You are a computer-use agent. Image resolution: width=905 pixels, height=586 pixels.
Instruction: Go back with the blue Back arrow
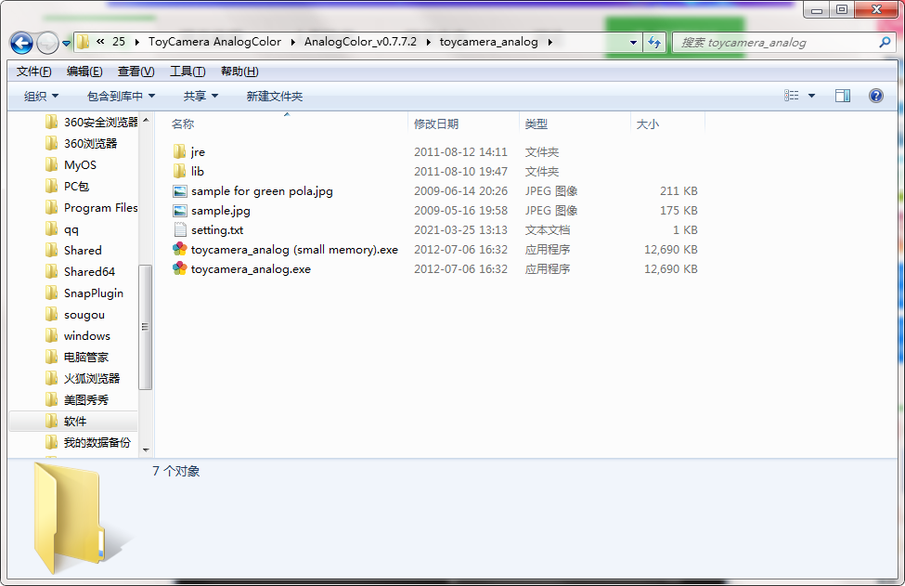tap(21, 43)
